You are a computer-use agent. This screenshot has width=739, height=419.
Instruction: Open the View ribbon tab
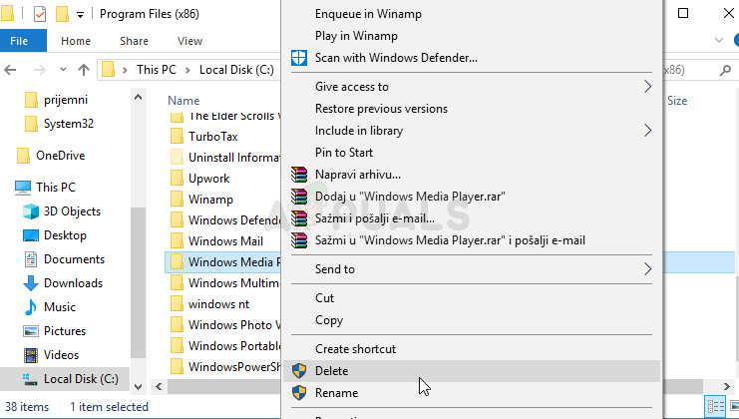pos(189,41)
